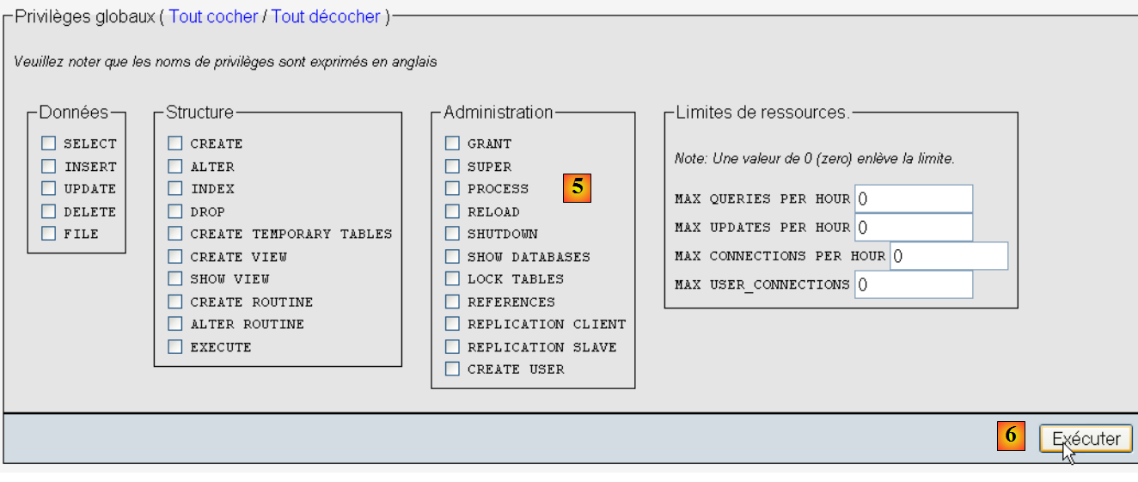The width and height of the screenshot is (1138, 482).
Task: Select the MAX USER_CONNECTIONS field
Action: tap(914, 284)
